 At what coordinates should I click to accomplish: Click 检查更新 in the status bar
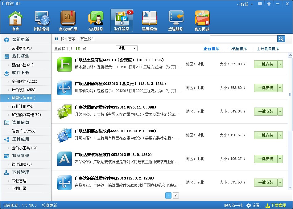click(50, 205)
